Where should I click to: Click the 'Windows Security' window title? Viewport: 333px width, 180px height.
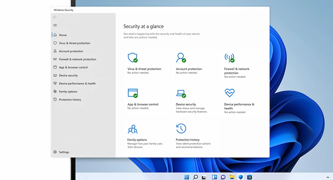coord(64,10)
